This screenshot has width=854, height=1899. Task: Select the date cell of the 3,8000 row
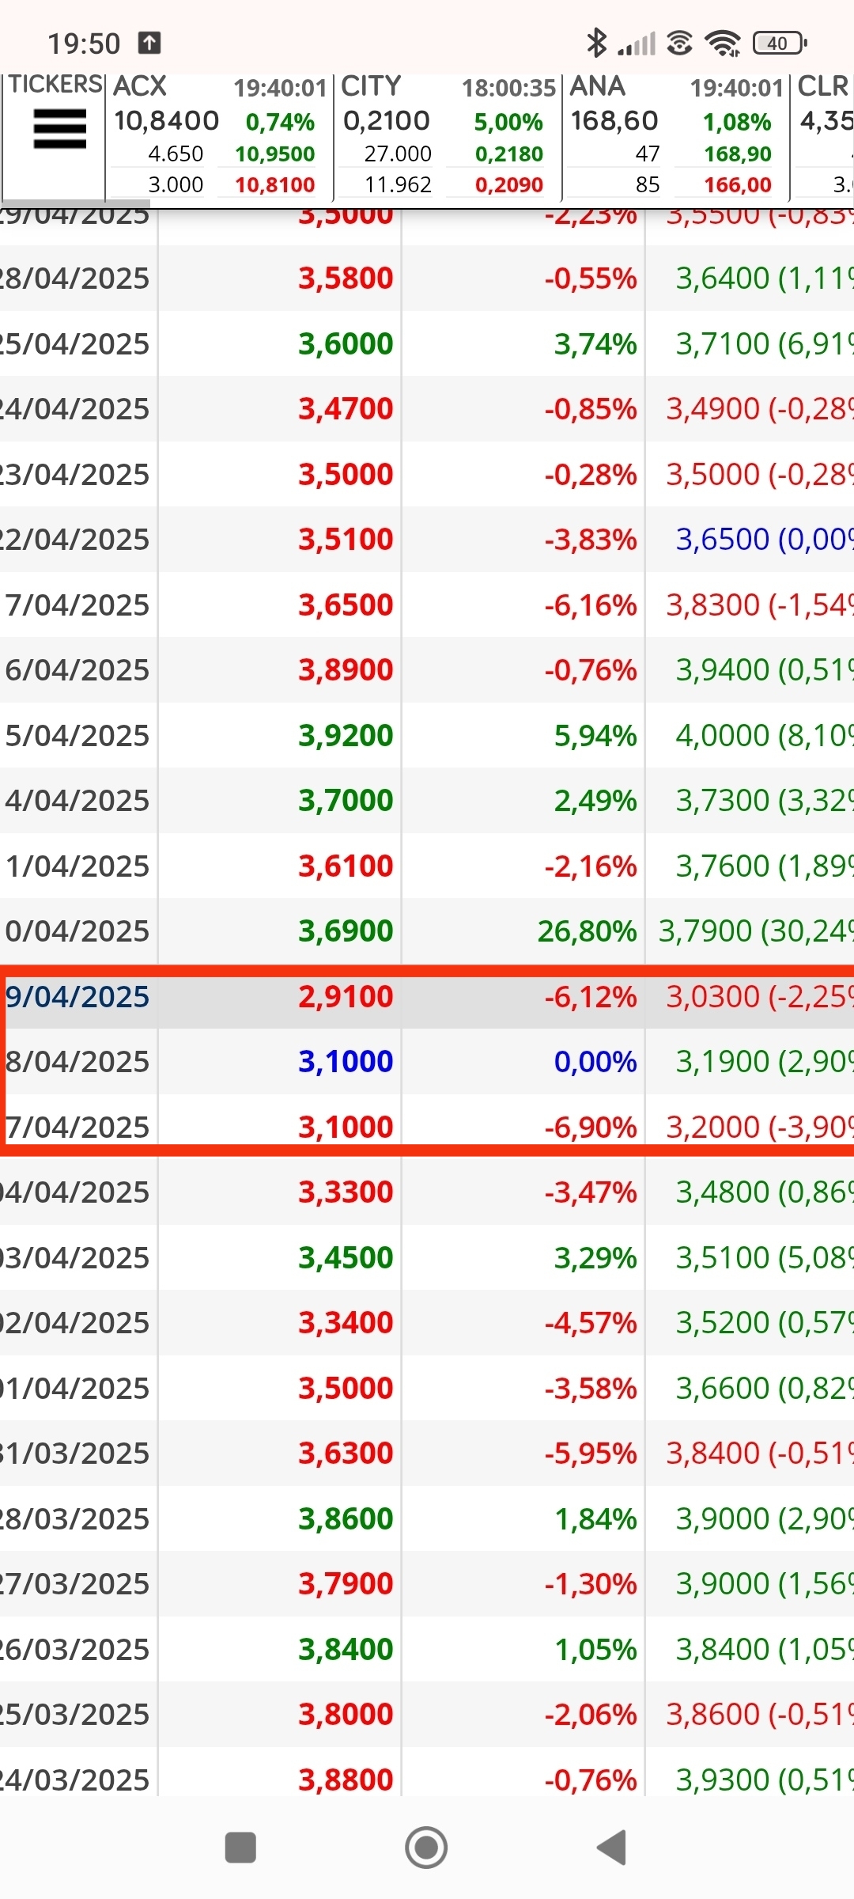point(78,1714)
